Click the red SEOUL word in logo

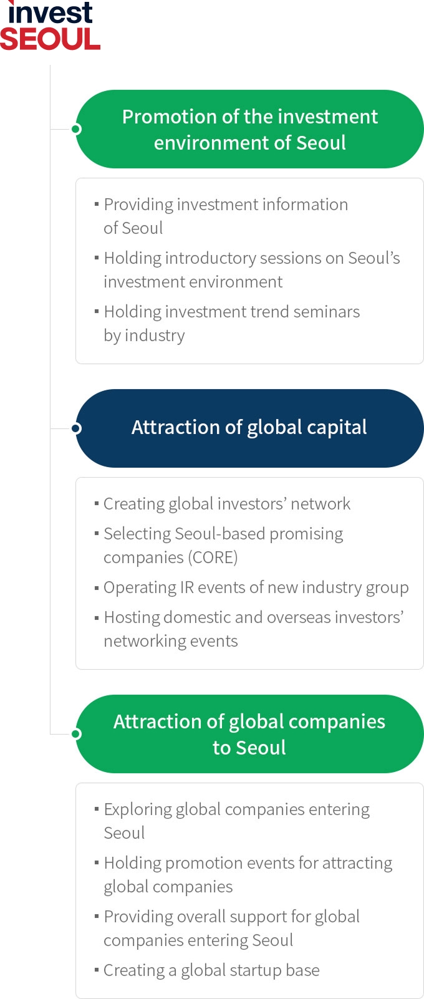point(50,39)
